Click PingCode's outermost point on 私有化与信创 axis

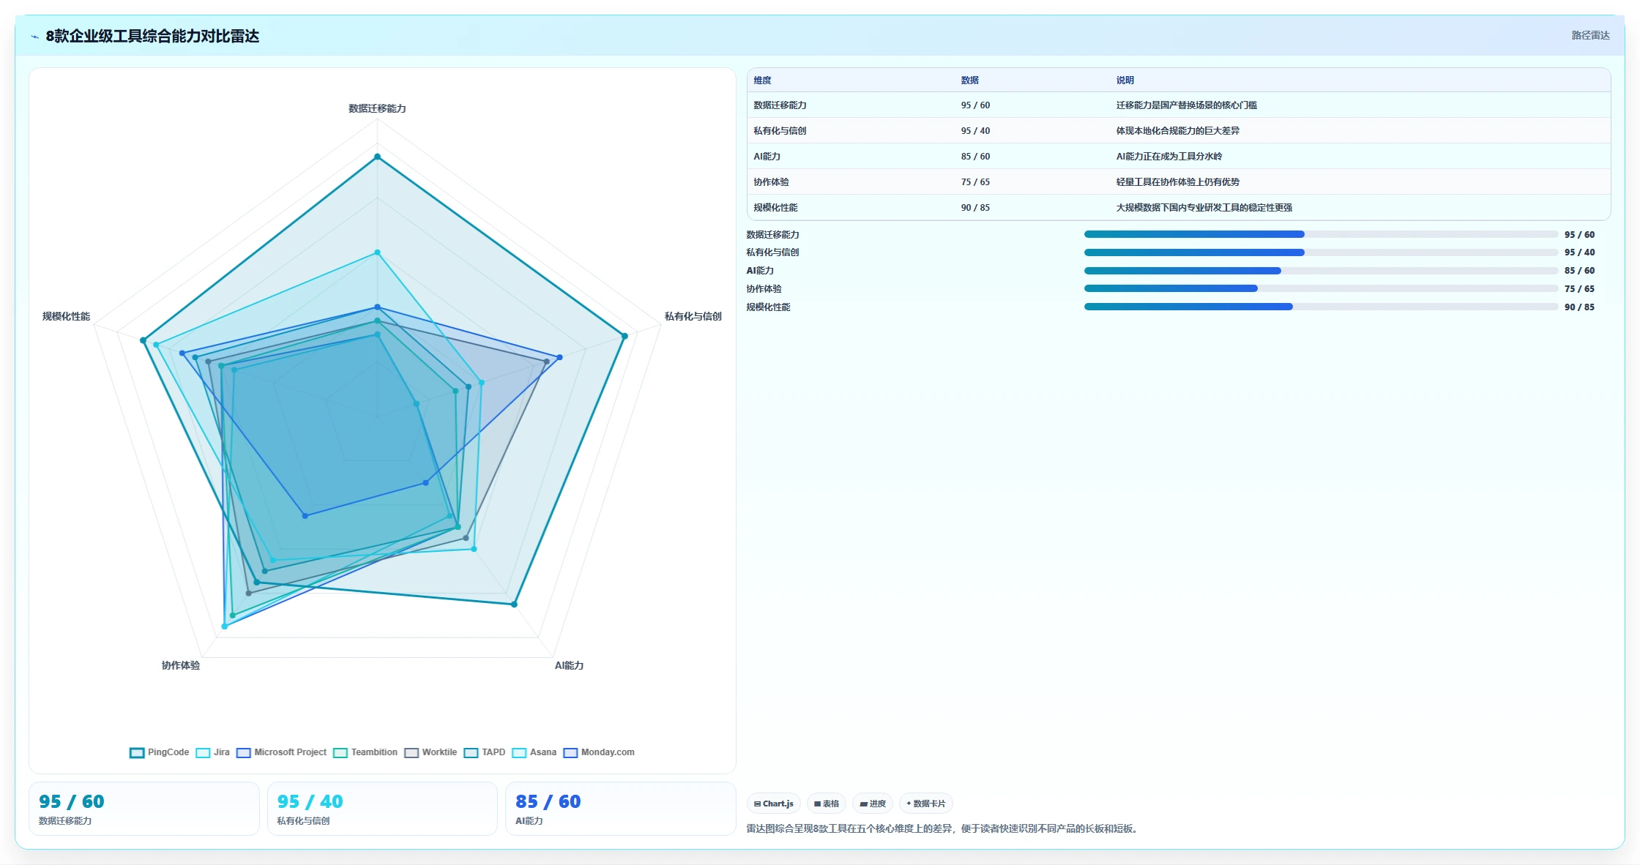(x=625, y=337)
